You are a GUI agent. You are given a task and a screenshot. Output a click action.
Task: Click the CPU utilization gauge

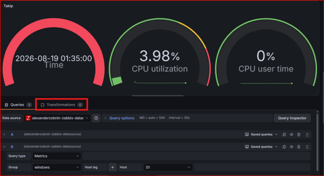click(x=160, y=53)
